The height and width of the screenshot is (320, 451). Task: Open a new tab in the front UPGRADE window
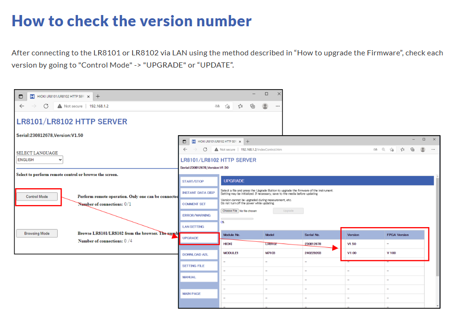[x=248, y=141]
